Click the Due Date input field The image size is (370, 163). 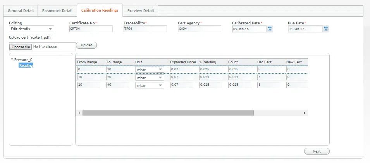click(x=305, y=29)
